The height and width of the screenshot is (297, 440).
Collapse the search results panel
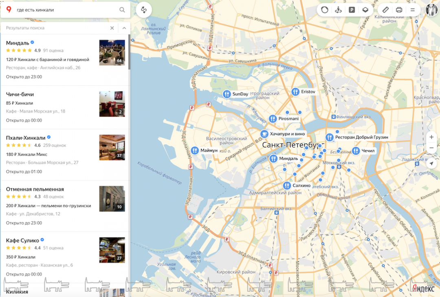pos(124,28)
